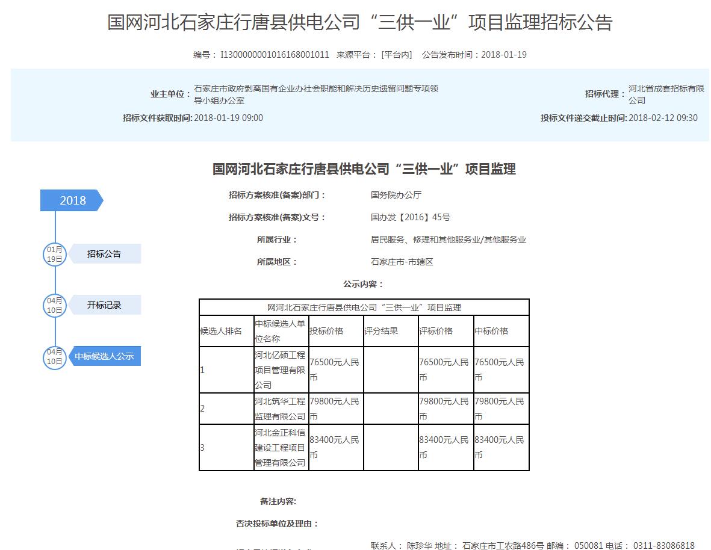Image resolution: width=711 pixels, height=550 pixels.
Task: Click the 国办发【2016】45号 value
Action: coord(411,217)
